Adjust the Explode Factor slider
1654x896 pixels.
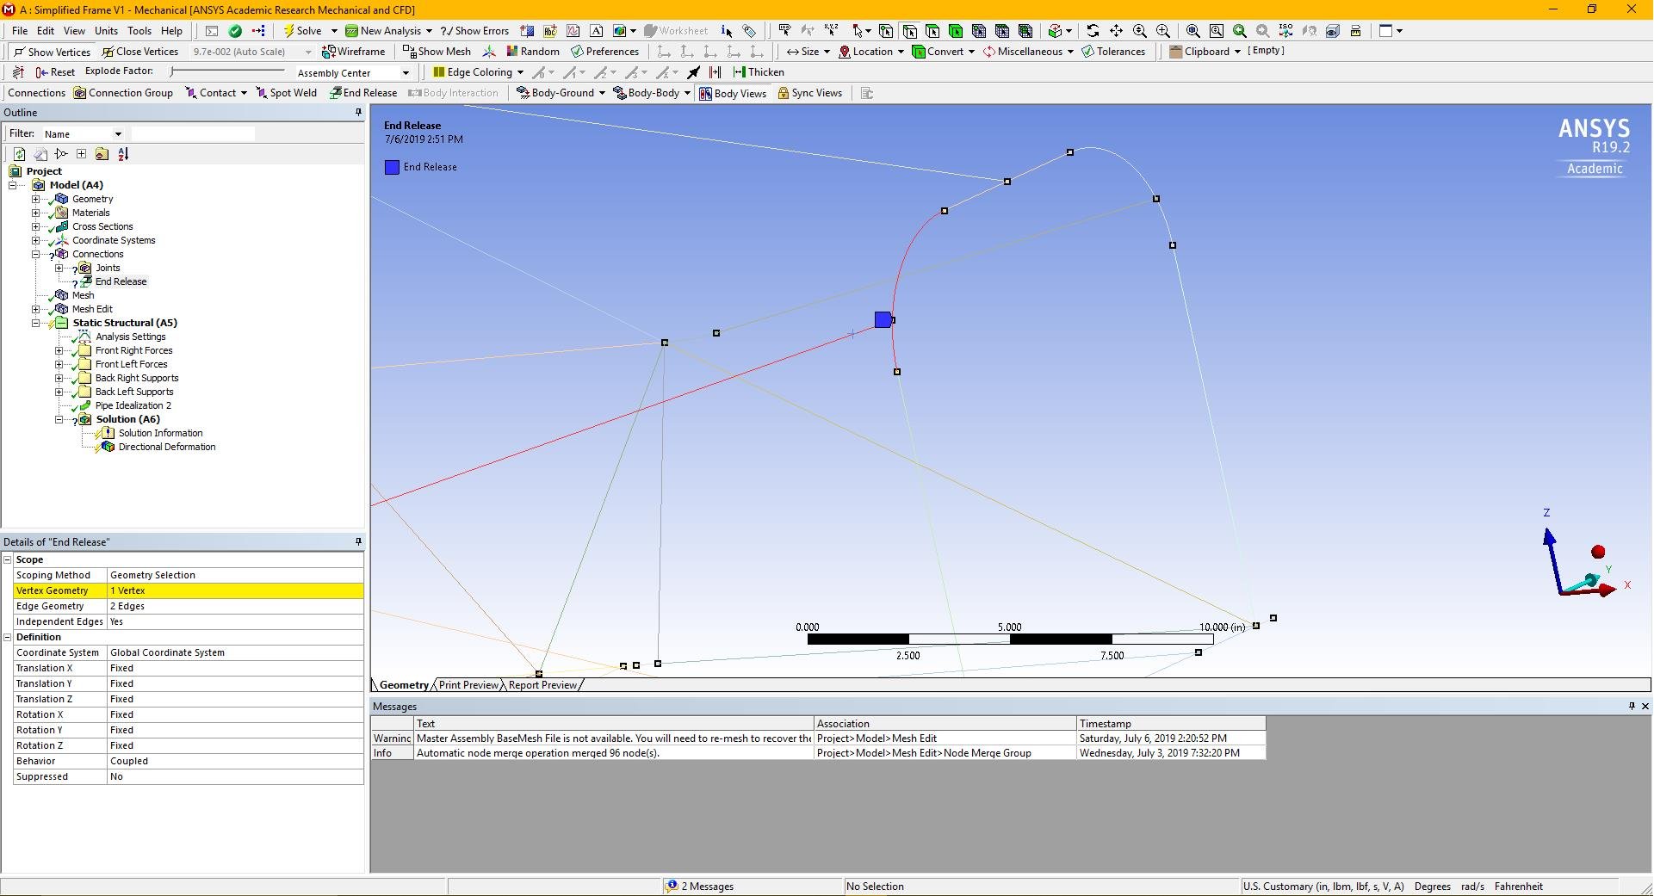pyautogui.click(x=227, y=71)
